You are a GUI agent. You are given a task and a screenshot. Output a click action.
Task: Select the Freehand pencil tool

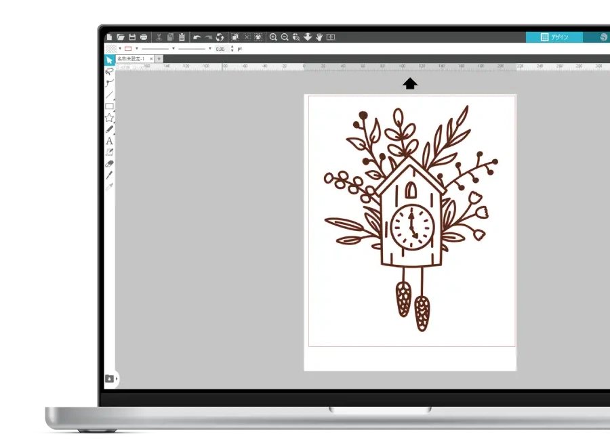pyautogui.click(x=109, y=129)
